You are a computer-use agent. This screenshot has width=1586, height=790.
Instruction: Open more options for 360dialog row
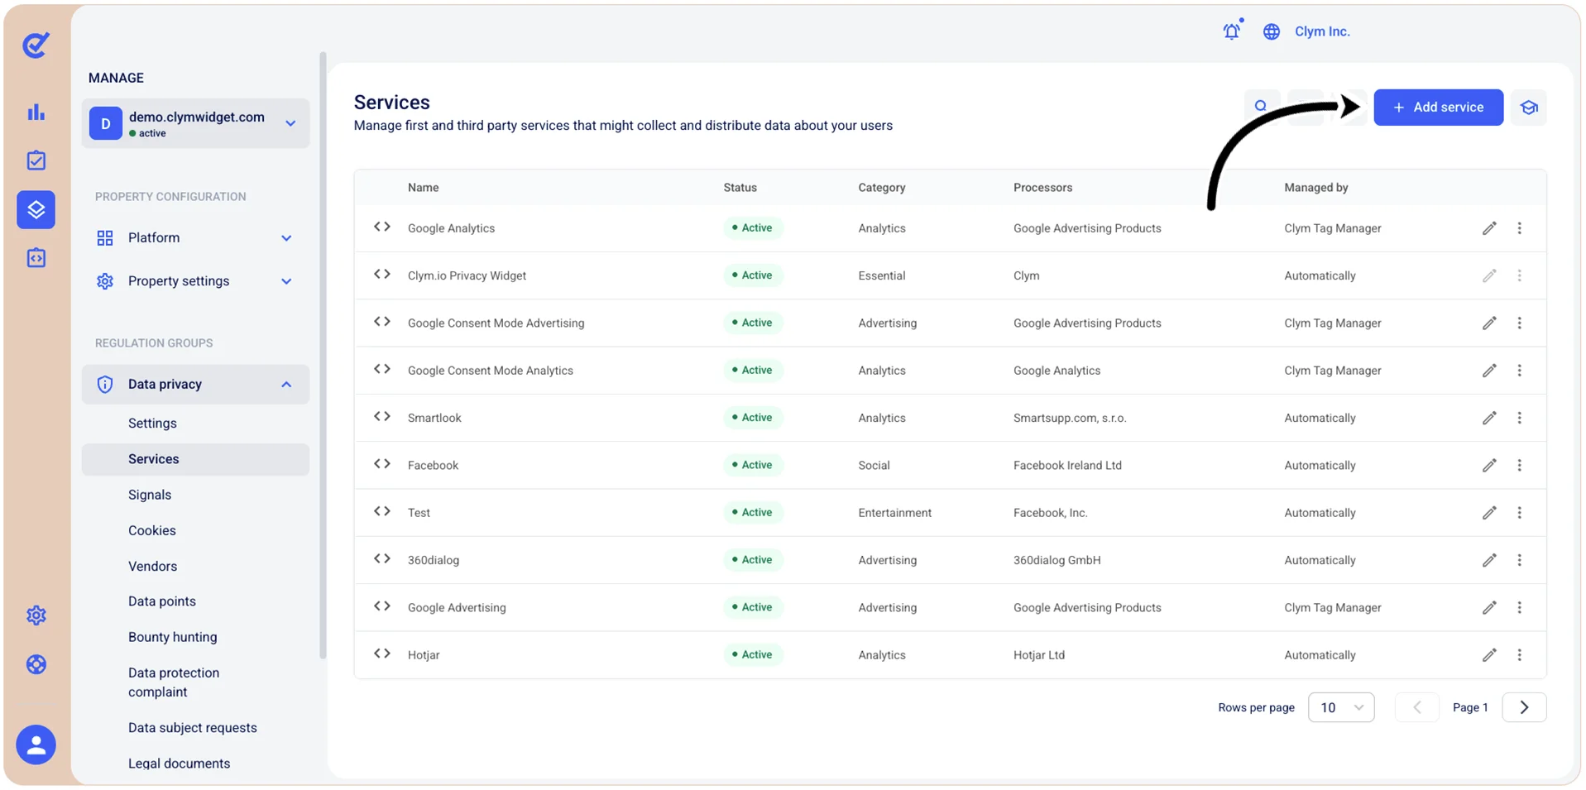[x=1519, y=560]
